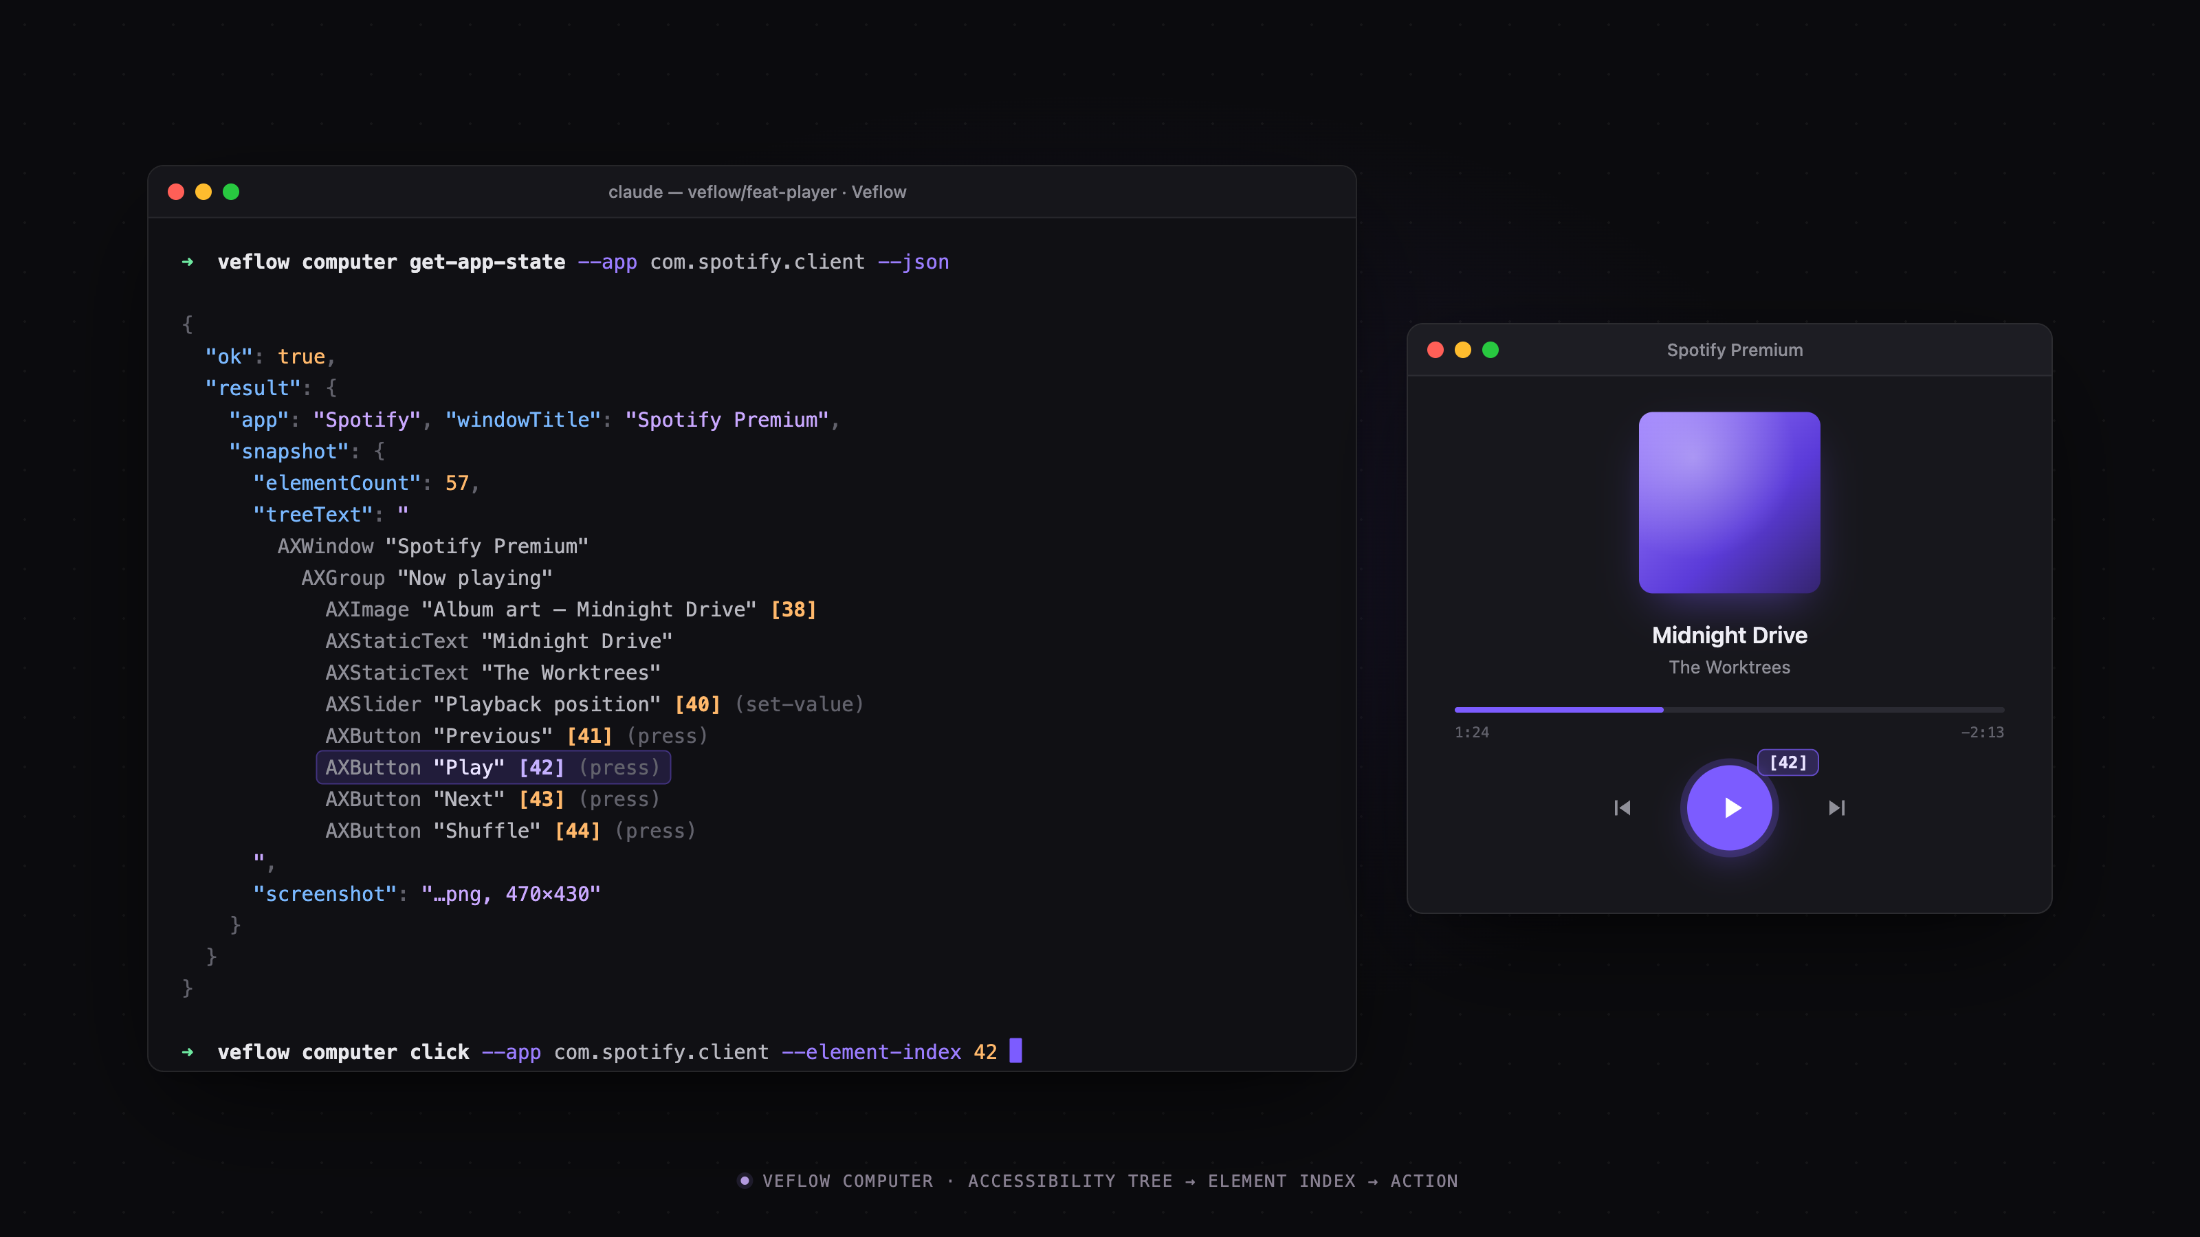Click the "ELEMENT INDEX" caption text at bottom

pos(1281,1181)
